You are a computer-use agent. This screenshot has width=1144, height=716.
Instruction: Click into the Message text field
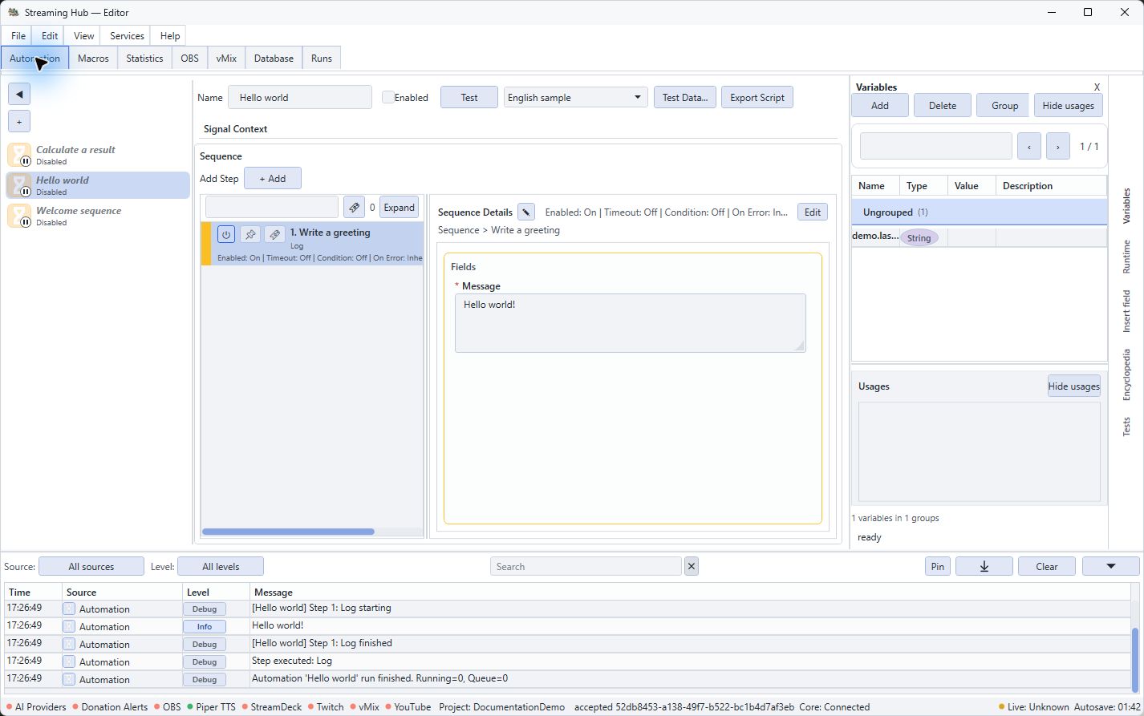tap(631, 323)
